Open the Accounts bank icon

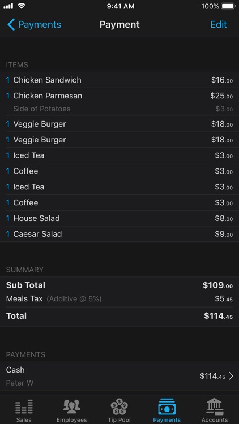[215, 406]
